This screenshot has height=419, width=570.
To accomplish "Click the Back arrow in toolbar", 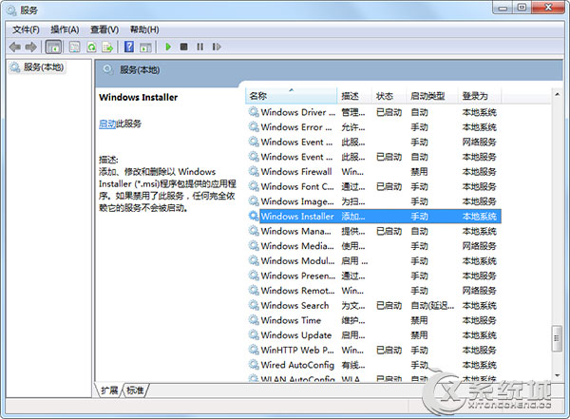I will [x=15, y=47].
